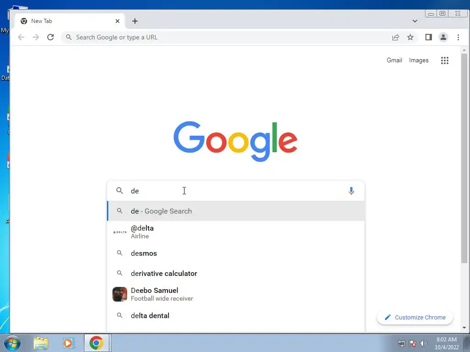
Task: Start voice search with microphone icon
Action: (351, 191)
